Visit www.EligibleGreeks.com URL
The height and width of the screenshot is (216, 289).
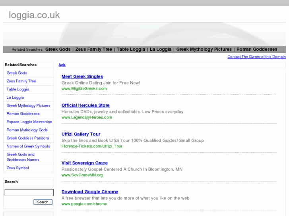pyautogui.click(x=84, y=89)
